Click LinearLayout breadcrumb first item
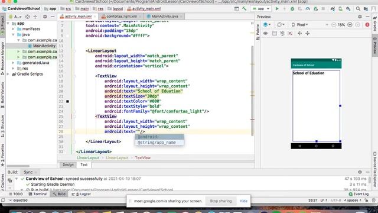378x213 pixels. [88, 158]
